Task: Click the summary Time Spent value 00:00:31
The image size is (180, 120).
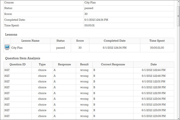Action: pos(89,26)
